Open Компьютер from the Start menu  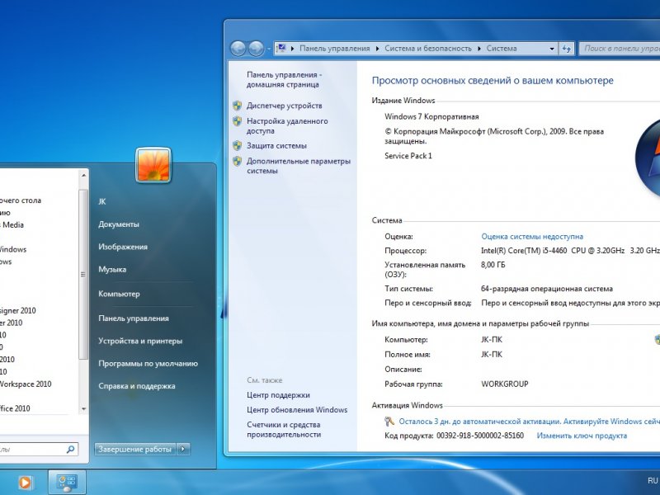click(119, 294)
